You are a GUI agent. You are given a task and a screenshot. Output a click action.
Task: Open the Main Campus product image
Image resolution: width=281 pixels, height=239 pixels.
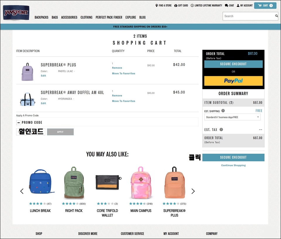tap(141, 183)
